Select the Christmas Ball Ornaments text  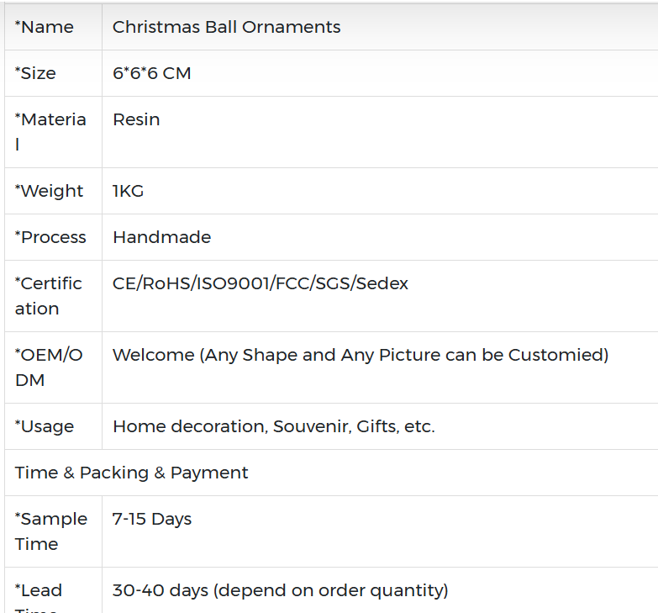(226, 27)
